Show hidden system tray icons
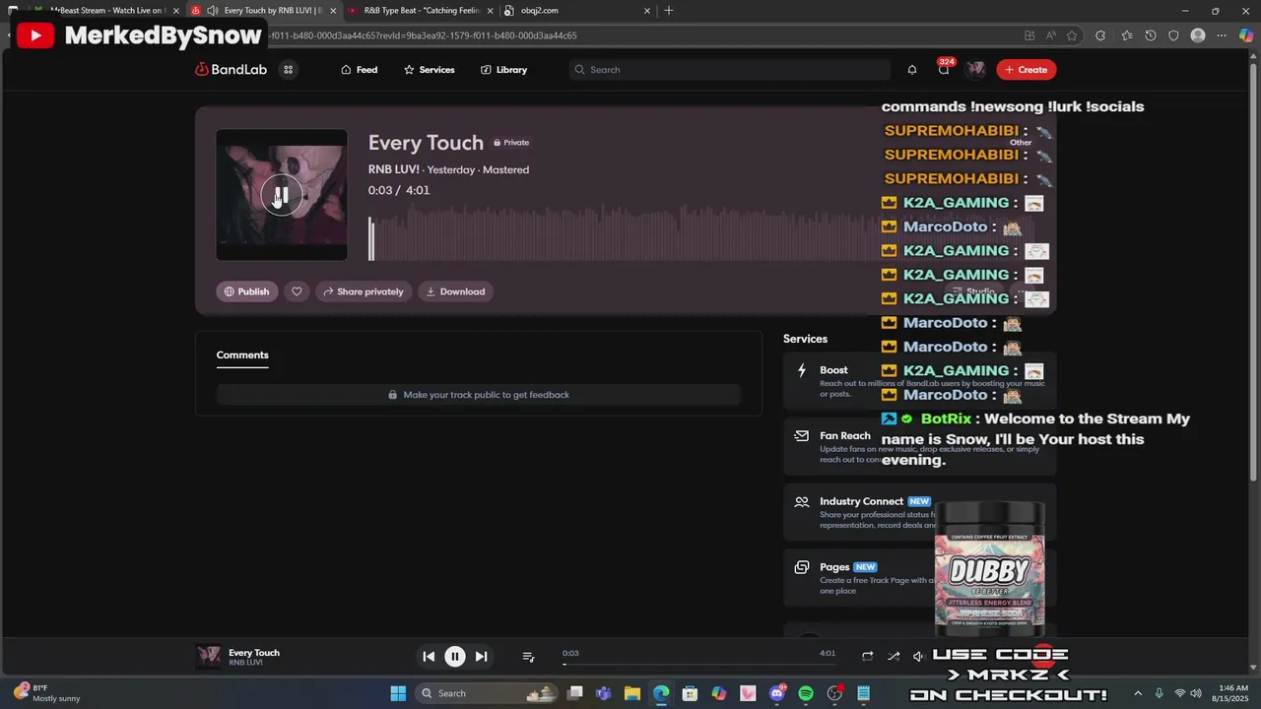Image resolution: width=1261 pixels, height=709 pixels. (1138, 693)
